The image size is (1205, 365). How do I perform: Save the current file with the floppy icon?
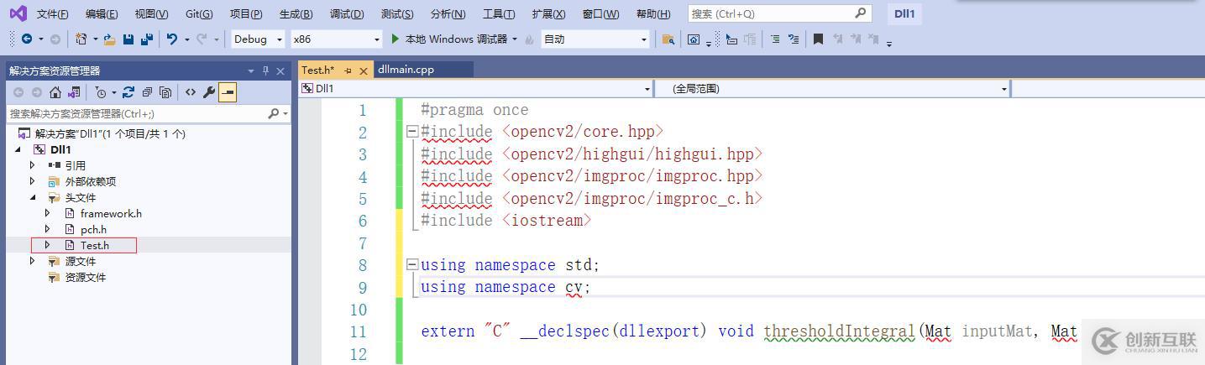[x=128, y=39]
